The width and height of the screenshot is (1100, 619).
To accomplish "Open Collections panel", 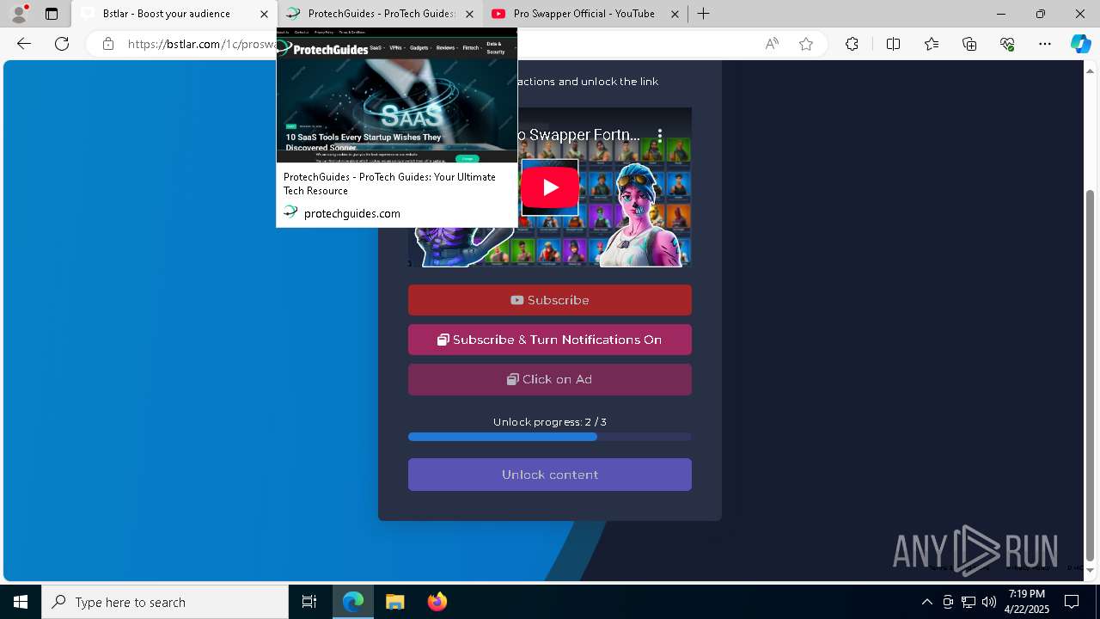I will click(x=969, y=44).
